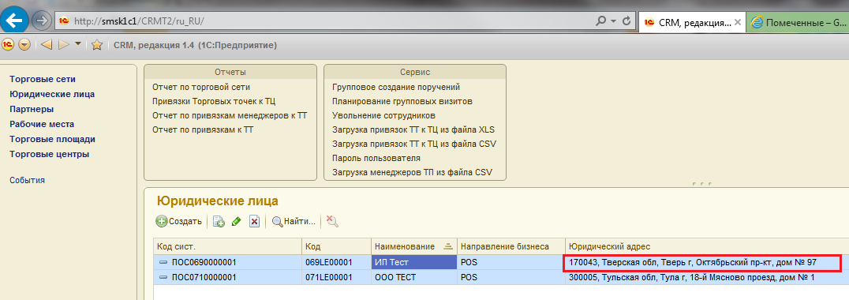The image size is (849, 300).
Task: Switch to the CRM, редакция browser tab
Action: pos(692,23)
